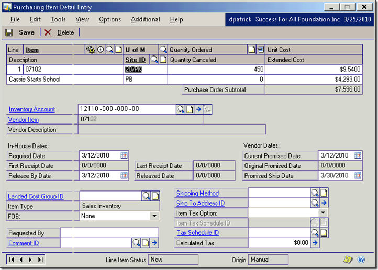Click the Save floppy disk icon
The height and width of the screenshot is (270, 378).
point(9,32)
